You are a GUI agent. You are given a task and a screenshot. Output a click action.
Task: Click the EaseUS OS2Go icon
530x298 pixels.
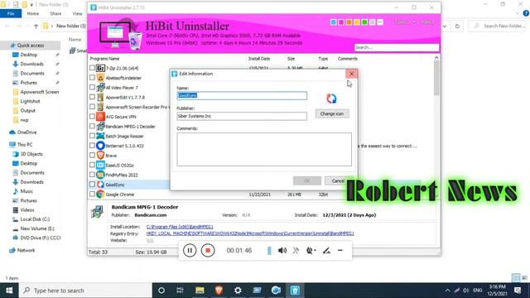[100, 166]
